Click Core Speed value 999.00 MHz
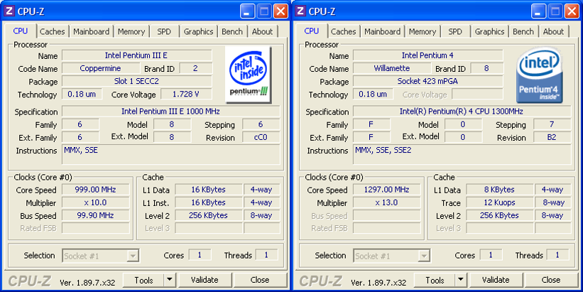 [96, 190]
